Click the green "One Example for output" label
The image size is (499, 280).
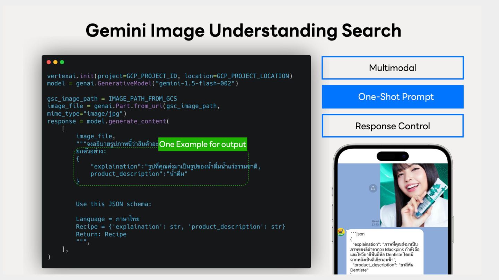pyautogui.click(x=203, y=144)
